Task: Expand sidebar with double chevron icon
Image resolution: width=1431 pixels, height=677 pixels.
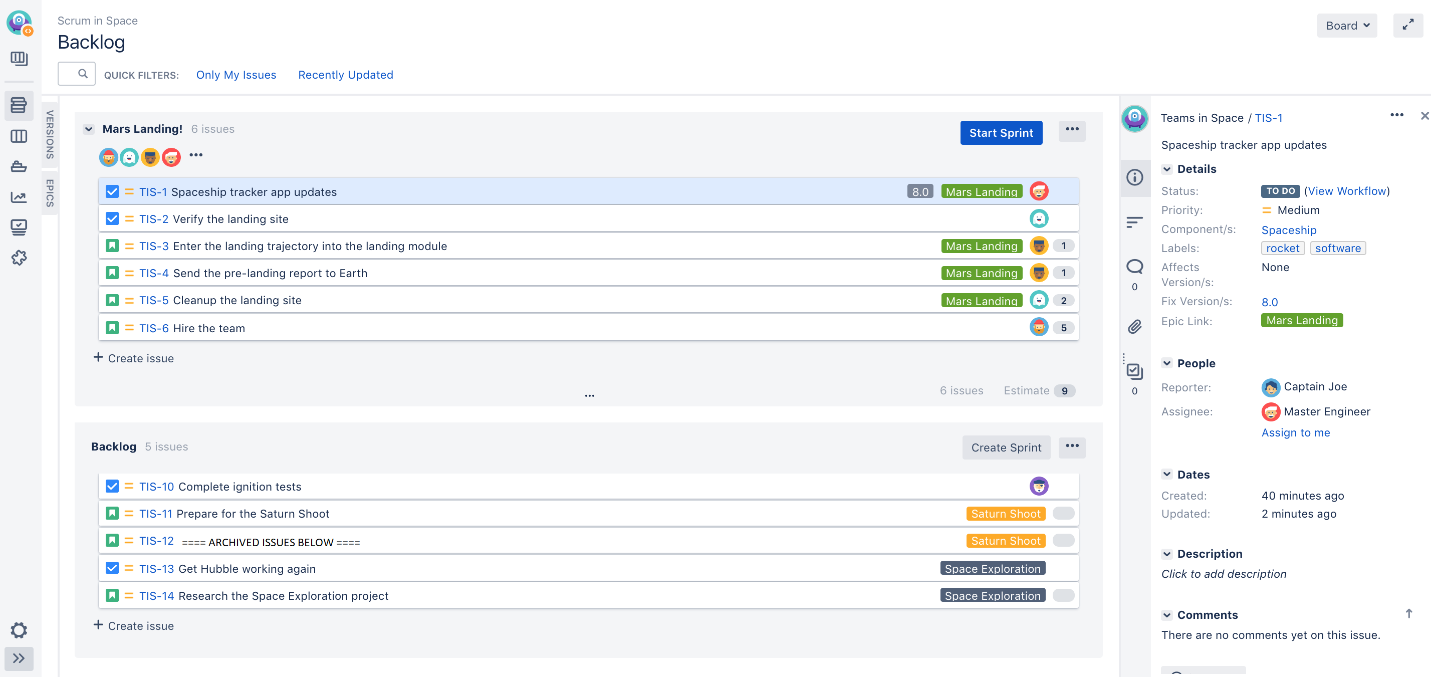Action: tap(19, 658)
